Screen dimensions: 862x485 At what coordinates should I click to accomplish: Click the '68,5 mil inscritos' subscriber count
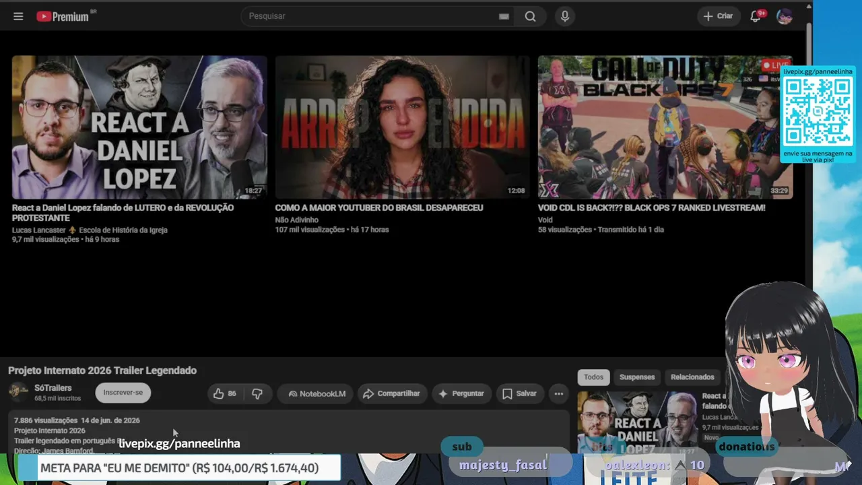[x=58, y=398]
